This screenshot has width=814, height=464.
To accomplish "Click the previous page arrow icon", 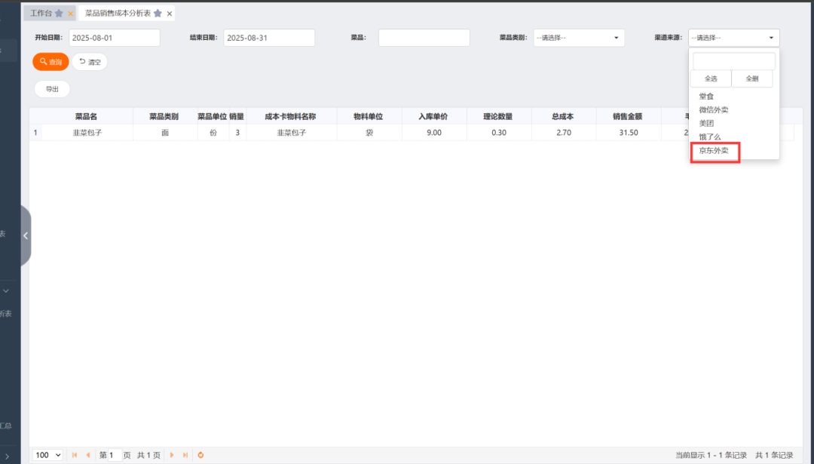I will click(87, 455).
